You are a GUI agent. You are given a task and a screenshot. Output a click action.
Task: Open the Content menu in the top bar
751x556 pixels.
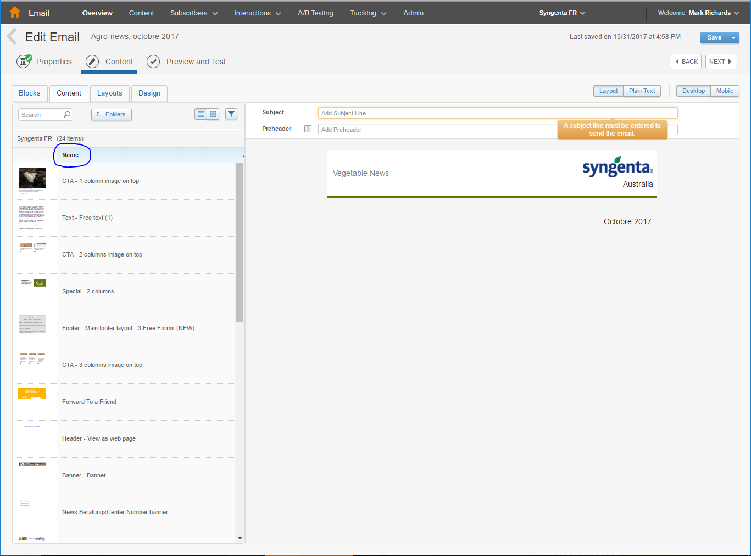coord(141,13)
